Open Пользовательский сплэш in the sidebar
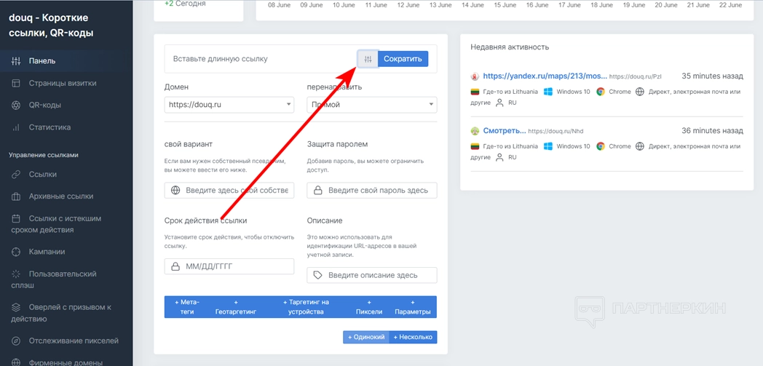This screenshot has height=366, width=763. 66,279
